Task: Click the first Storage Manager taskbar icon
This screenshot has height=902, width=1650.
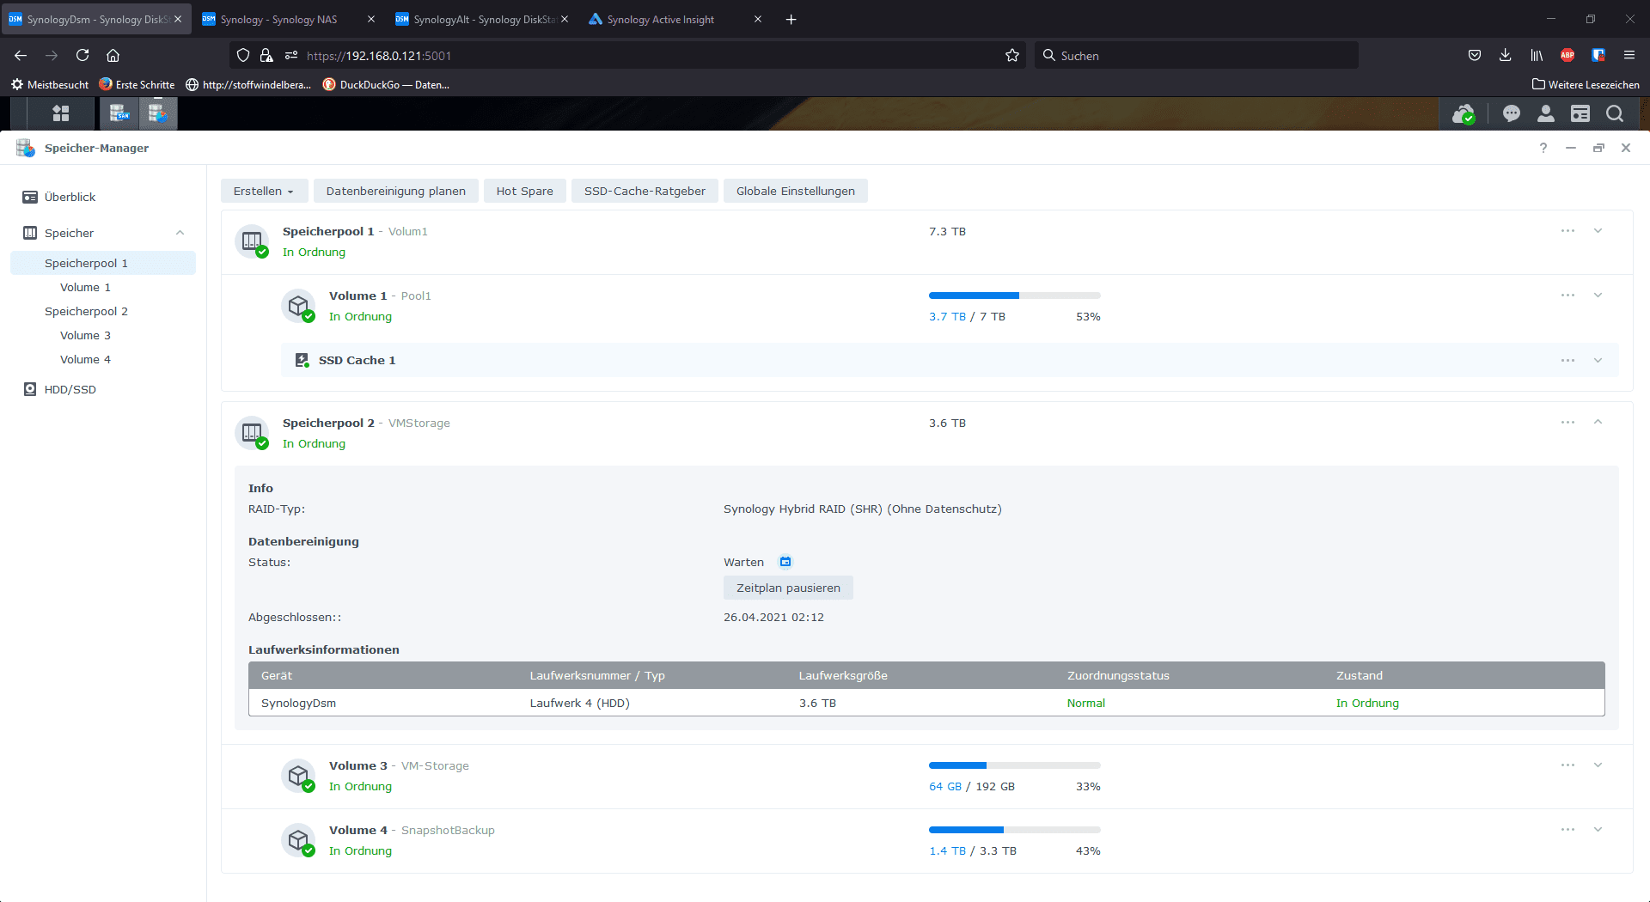Action: (x=119, y=113)
